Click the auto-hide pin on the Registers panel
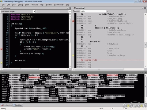The height and width of the screenshot is (110, 147). click(143, 72)
